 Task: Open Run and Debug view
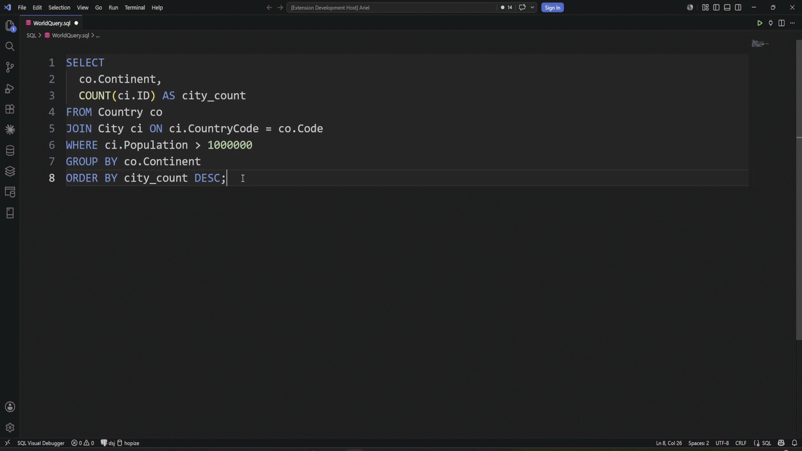tap(10, 88)
